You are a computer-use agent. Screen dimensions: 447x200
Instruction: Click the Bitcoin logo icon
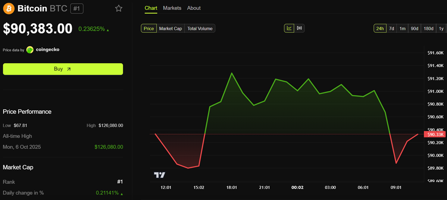click(x=8, y=8)
